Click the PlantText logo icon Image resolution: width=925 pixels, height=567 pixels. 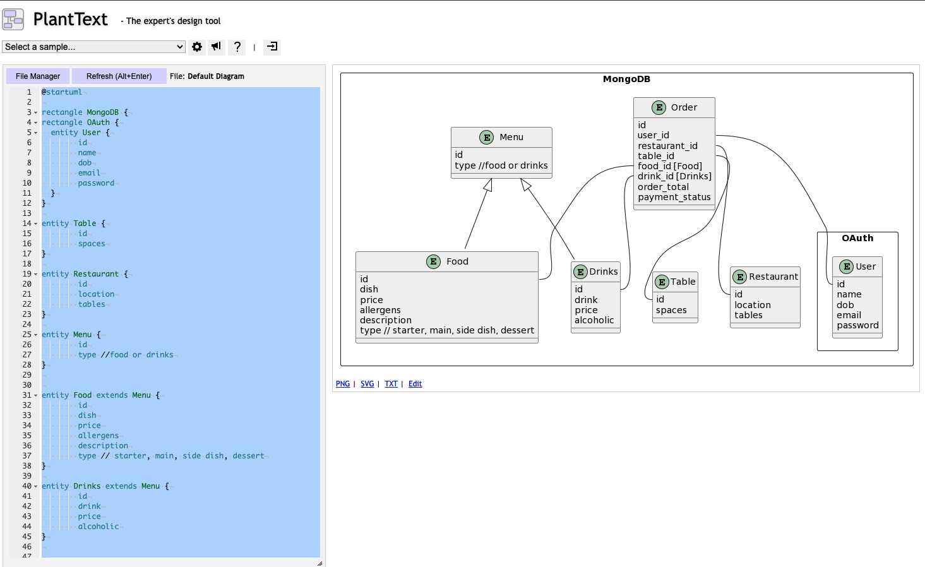tap(13, 20)
